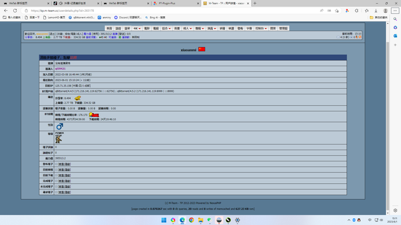Image resolution: width=401 pixels, height=225 pixels.
Task: Open the Edge sidebar search icon
Action: pos(395,19)
